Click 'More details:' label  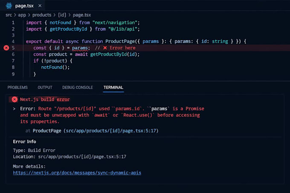pyautogui.click(x=29, y=167)
